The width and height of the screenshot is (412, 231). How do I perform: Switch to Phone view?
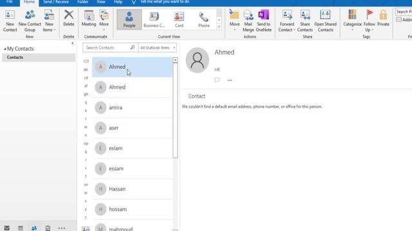click(x=204, y=19)
